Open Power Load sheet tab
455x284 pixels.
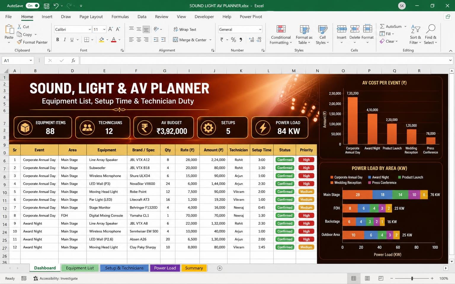pyautogui.click(x=165, y=268)
